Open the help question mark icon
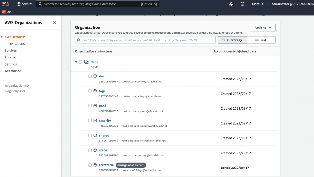The image size is (314, 177). pos(243,4)
